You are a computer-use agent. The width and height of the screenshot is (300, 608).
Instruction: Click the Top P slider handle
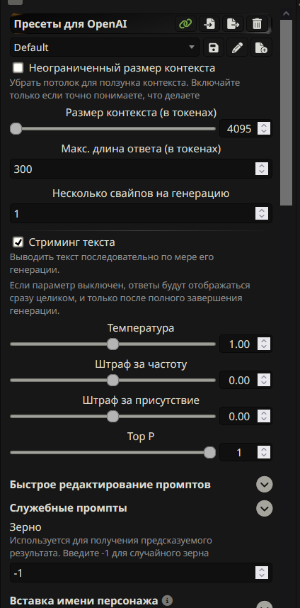point(209,453)
